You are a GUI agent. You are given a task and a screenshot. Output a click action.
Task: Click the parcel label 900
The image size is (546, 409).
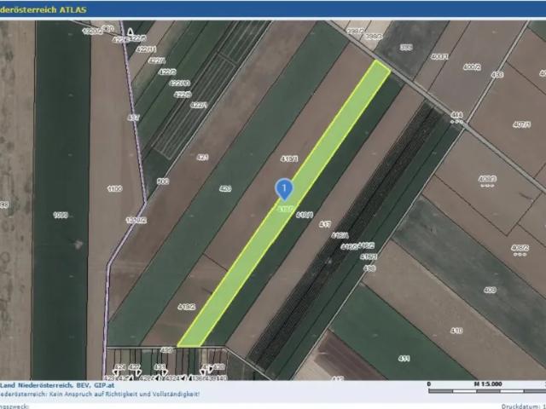click(x=163, y=181)
